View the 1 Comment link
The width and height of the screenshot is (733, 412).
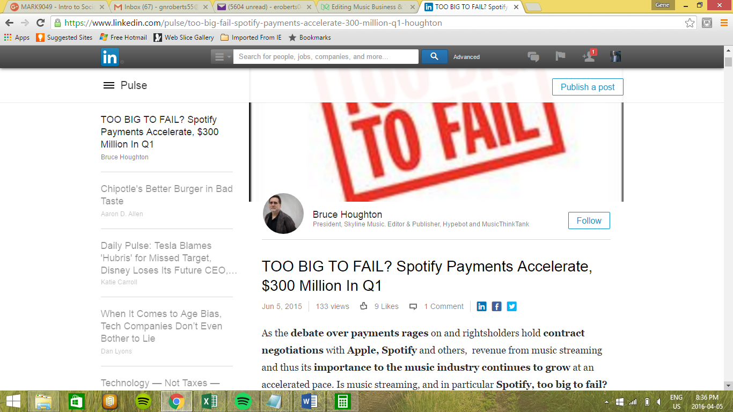444,306
